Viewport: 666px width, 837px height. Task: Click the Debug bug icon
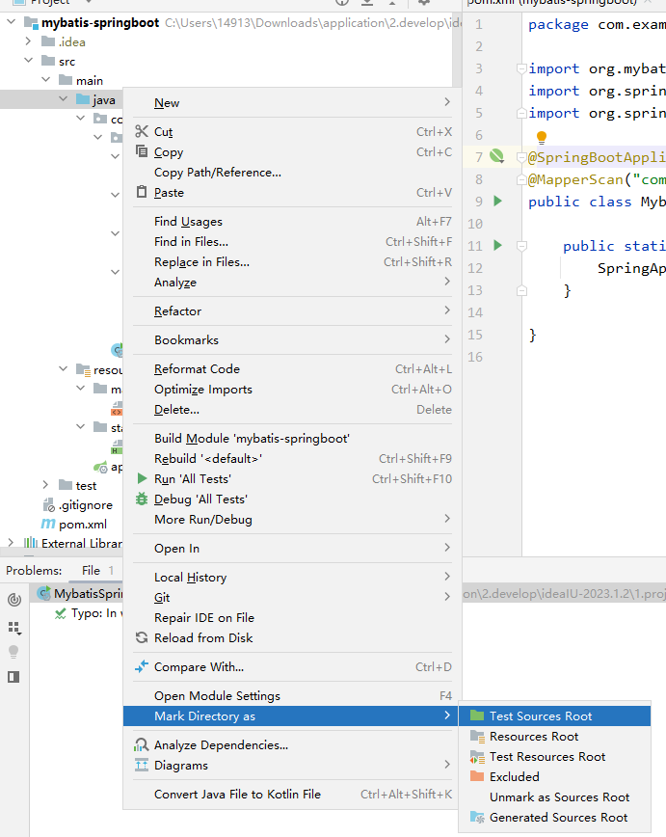142,499
